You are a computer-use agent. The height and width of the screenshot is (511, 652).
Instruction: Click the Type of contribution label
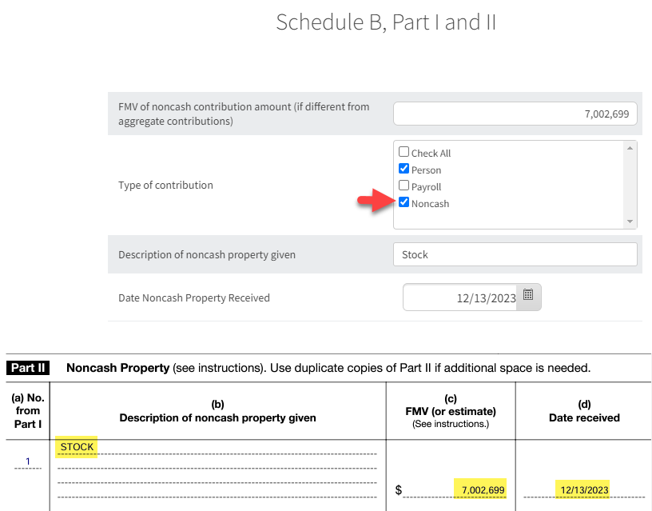point(165,185)
